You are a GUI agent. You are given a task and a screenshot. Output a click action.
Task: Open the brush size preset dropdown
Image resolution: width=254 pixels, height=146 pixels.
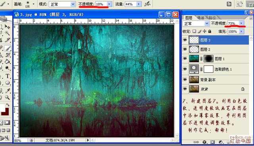click(33, 4)
